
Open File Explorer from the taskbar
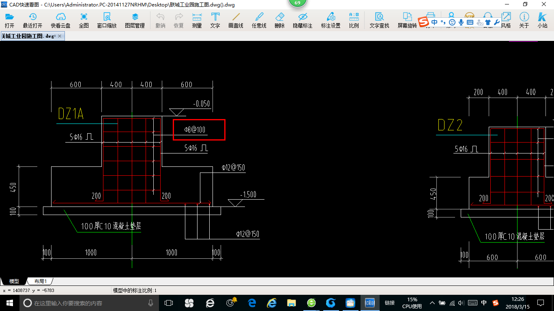[291, 303]
